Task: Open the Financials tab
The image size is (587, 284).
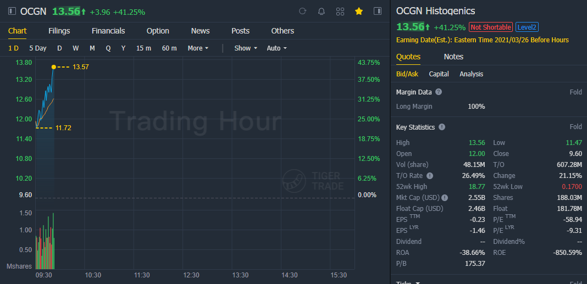Action: click(x=108, y=31)
